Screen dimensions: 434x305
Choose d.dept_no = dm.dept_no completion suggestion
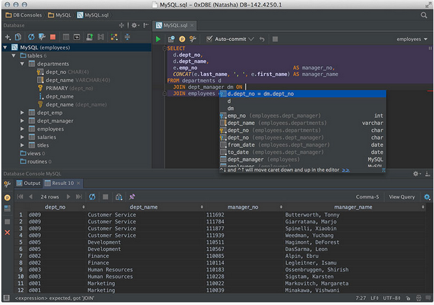302,94
